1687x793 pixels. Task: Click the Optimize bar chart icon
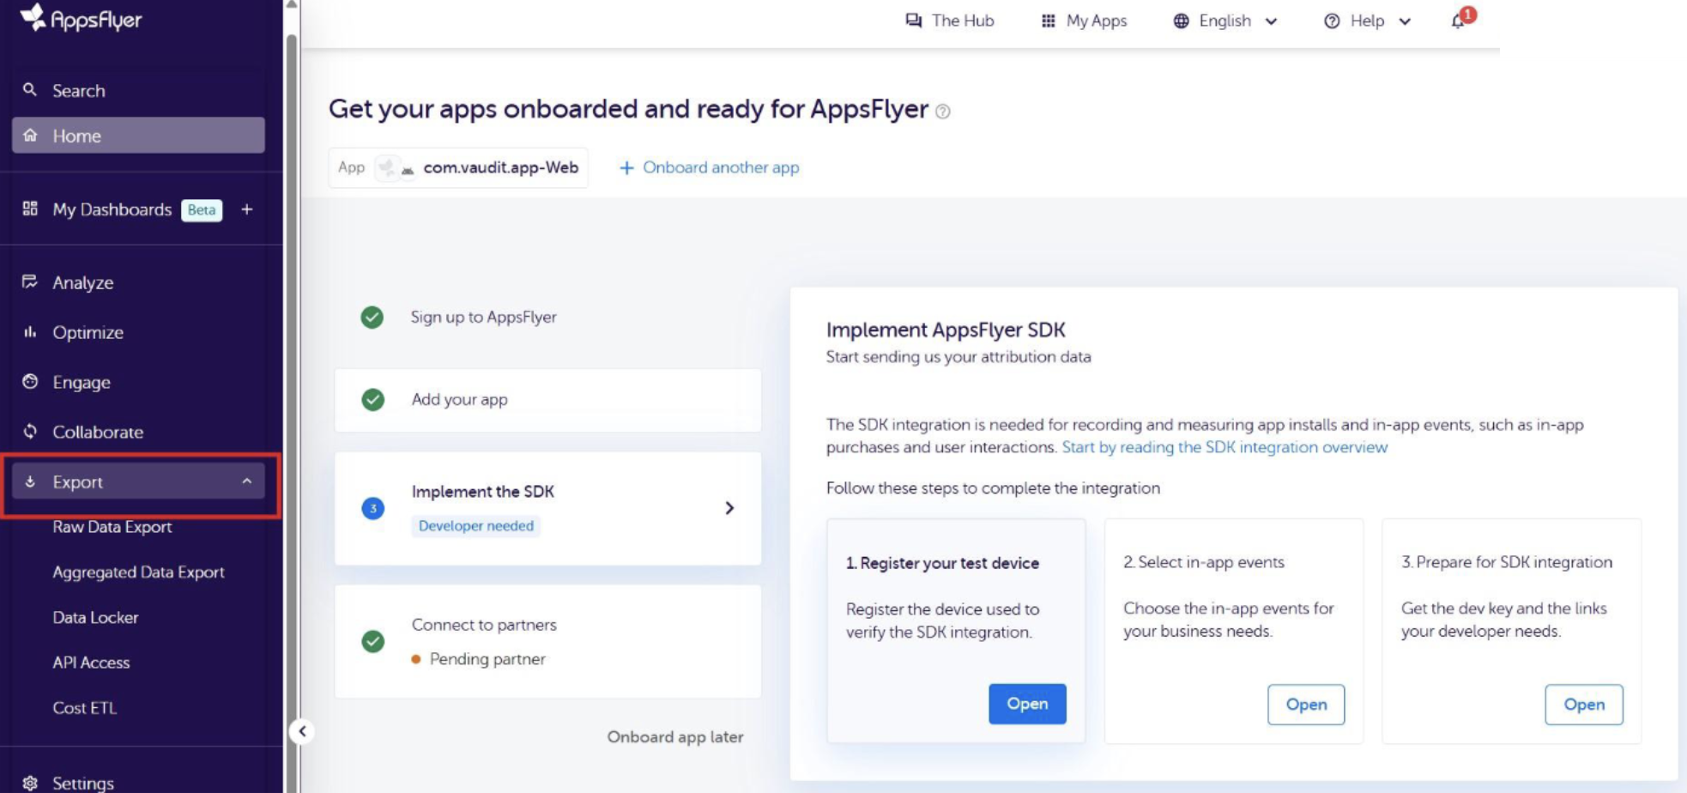point(30,331)
